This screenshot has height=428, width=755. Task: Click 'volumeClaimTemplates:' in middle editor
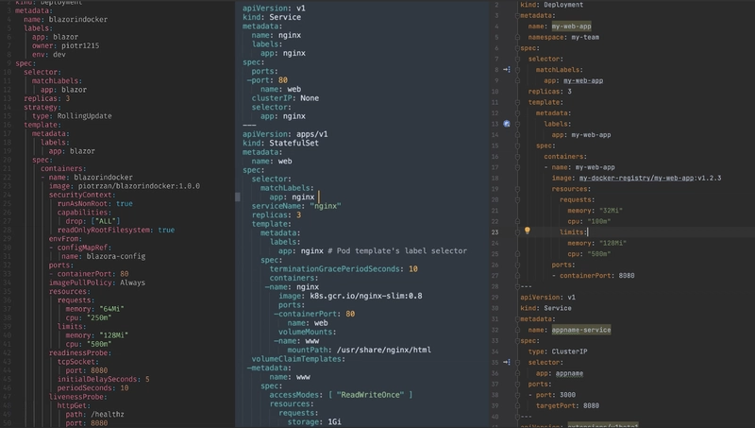pyautogui.click(x=298, y=359)
